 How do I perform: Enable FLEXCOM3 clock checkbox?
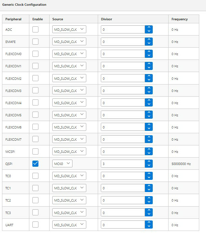click(x=35, y=91)
